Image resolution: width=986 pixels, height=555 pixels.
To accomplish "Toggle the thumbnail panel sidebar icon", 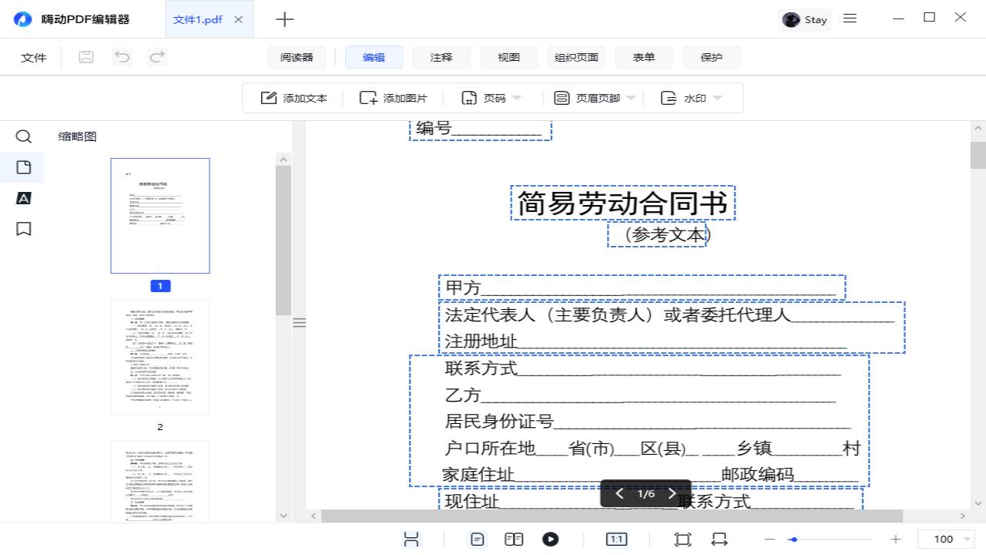I will [x=24, y=167].
